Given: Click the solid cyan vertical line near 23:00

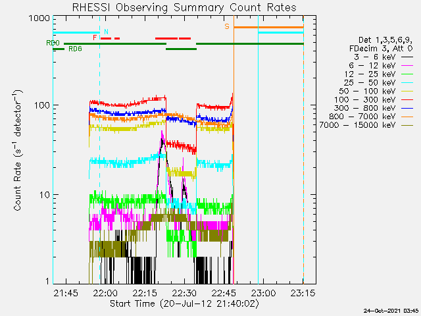Looking at the screenshot, I should [259, 149].
